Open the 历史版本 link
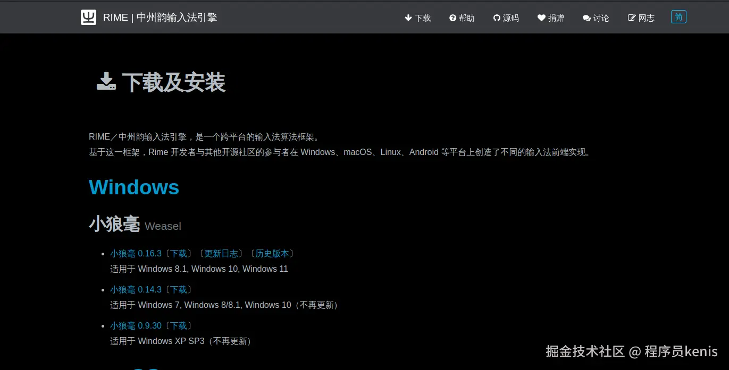Image resolution: width=729 pixels, height=370 pixels. 272,254
